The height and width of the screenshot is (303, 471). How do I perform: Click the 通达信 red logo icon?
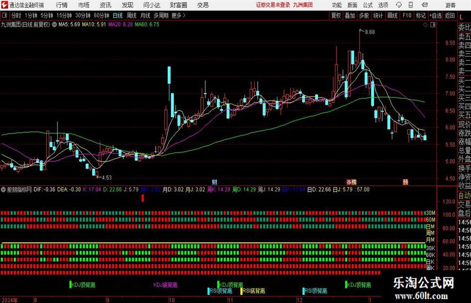coord(4,5)
